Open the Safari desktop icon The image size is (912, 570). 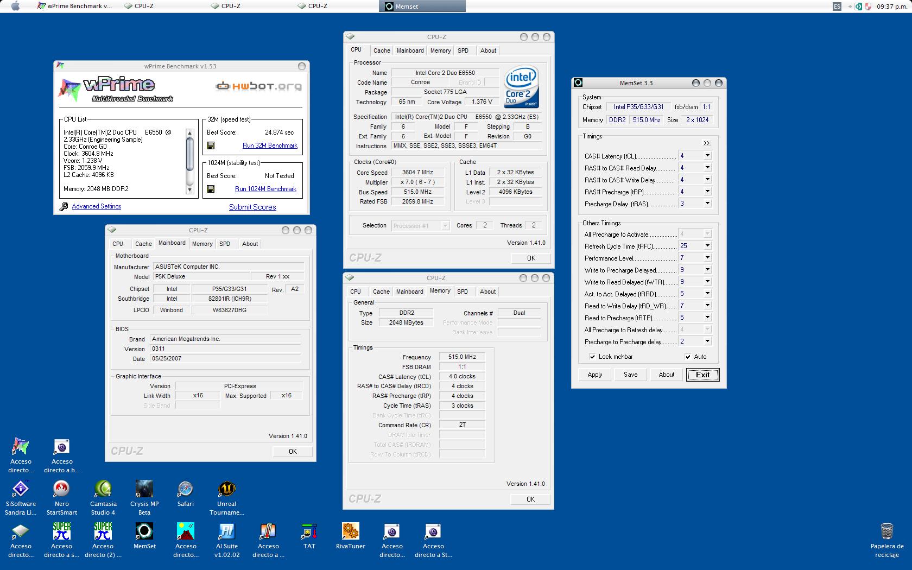tap(186, 490)
